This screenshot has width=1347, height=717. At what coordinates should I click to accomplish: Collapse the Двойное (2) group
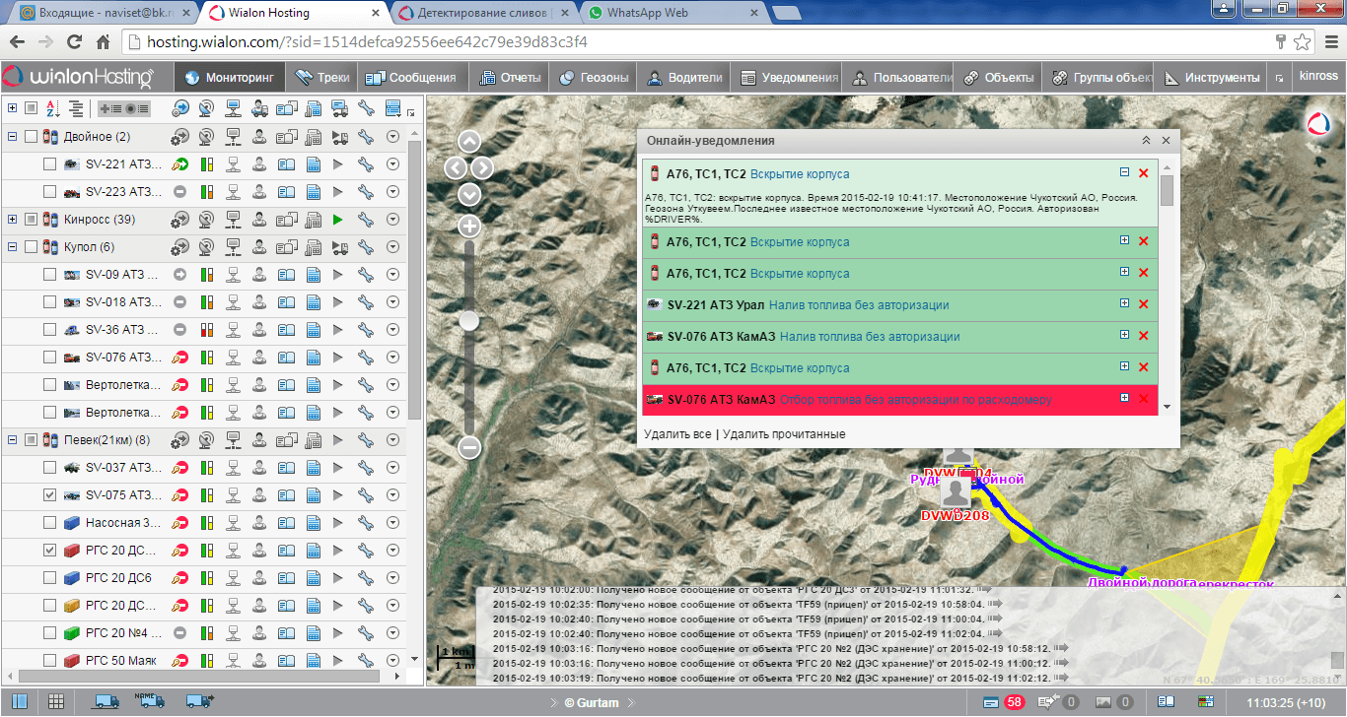point(12,137)
